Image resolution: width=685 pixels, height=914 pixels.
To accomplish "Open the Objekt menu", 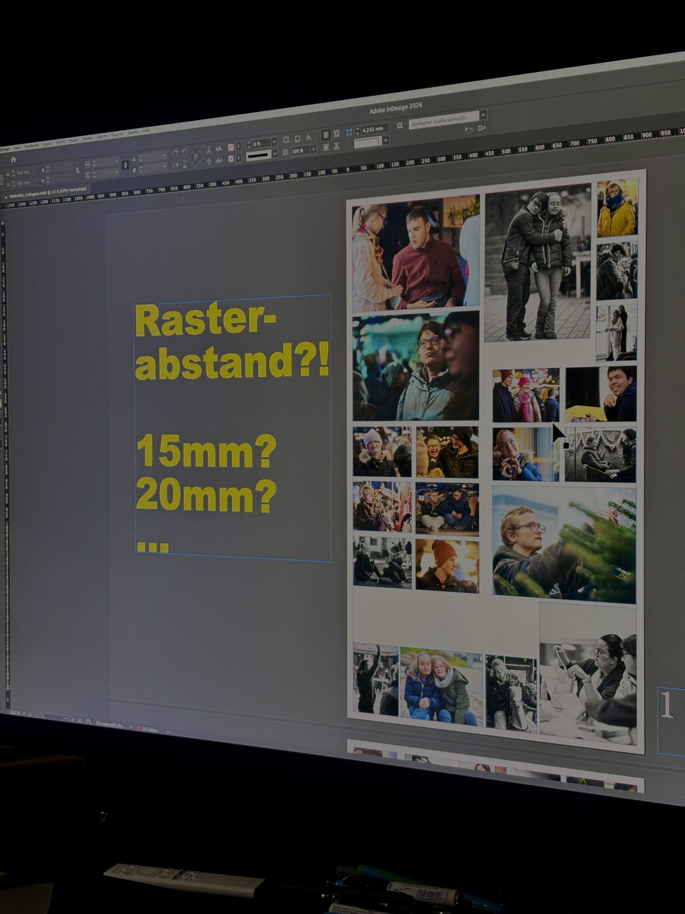I will tap(73, 140).
